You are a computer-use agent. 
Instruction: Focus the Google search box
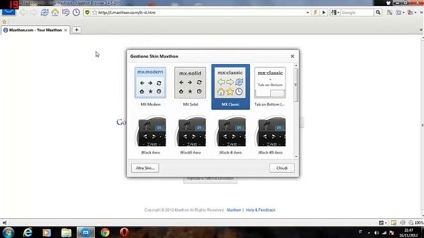click(x=356, y=13)
